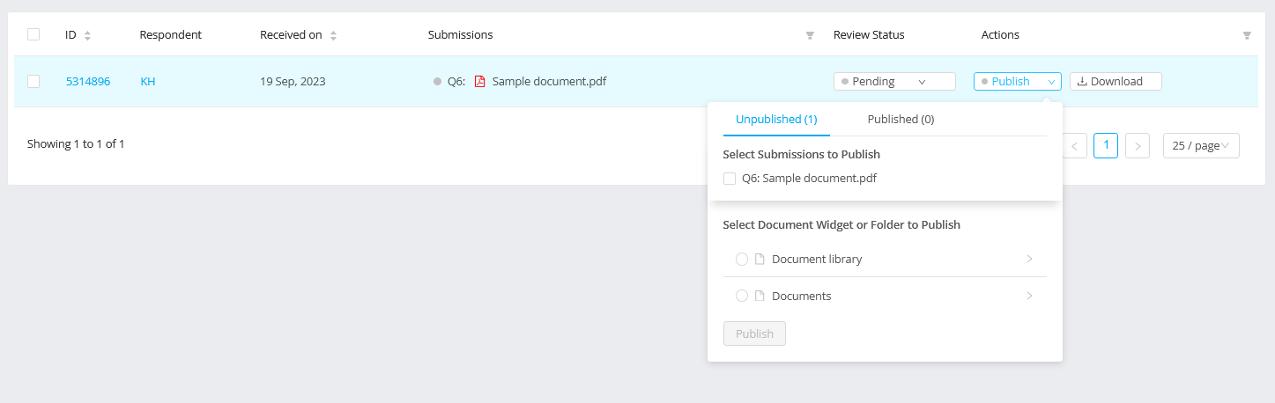Select the Documents radio button
The height and width of the screenshot is (403, 1275).
(742, 297)
